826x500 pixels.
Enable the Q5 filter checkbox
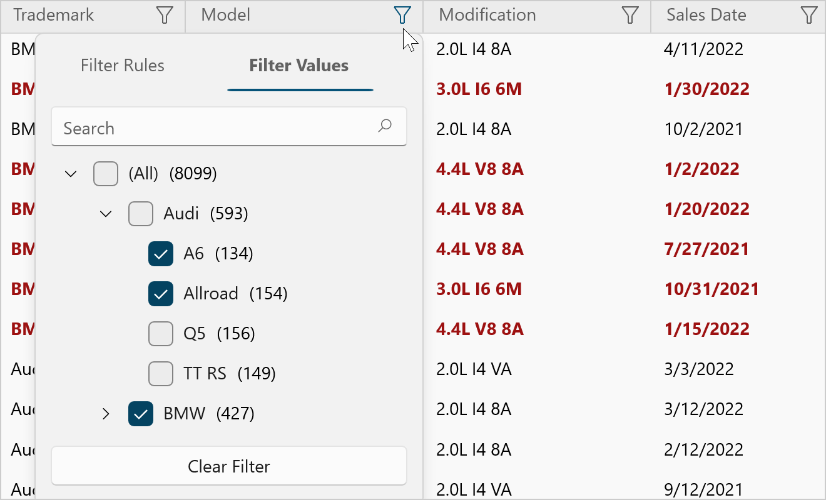click(x=161, y=334)
